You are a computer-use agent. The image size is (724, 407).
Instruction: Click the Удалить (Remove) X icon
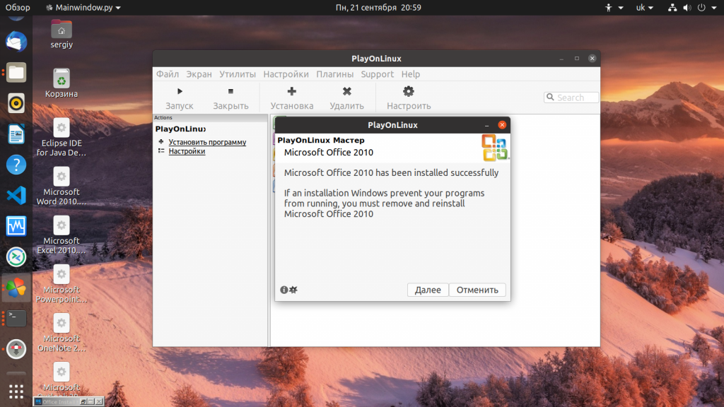point(346,91)
